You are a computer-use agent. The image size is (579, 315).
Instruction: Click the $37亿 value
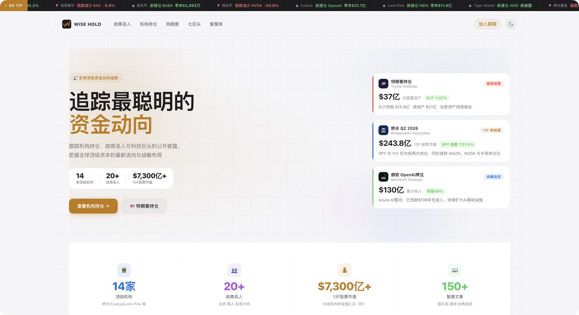389,97
